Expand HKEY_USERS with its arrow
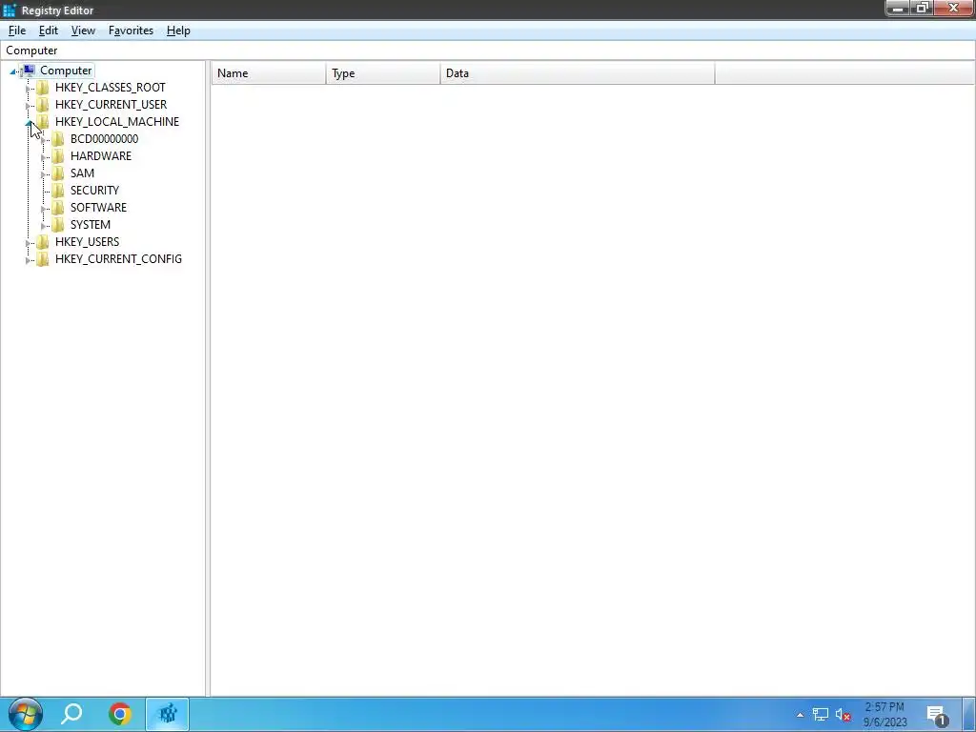The width and height of the screenshot is (976, 732). point(28,242)
